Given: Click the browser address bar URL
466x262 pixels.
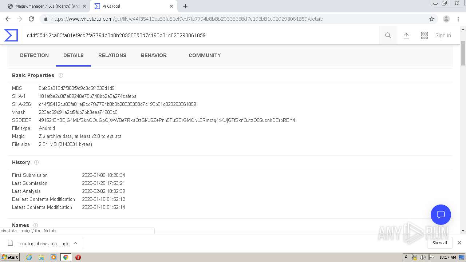Looking at the screenshot, I should [x=187, y=19].
